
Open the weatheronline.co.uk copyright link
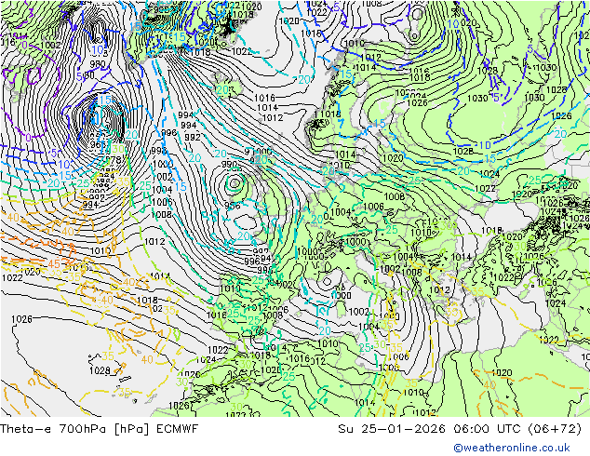pyautogui.click(x=512, y=448)
